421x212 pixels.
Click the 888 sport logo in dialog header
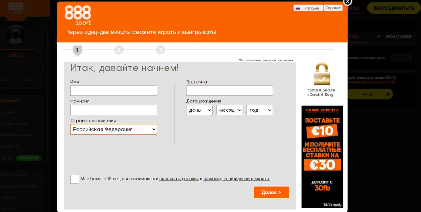pyautogui.click(x=78, y=15)
